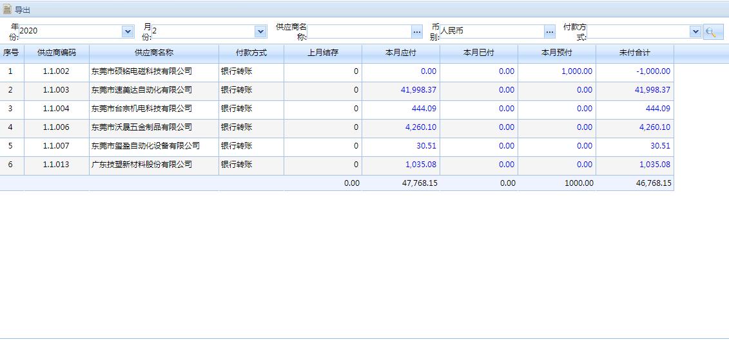Click the 供应商名称 ellipsis lookup button
This screenshot has width=729, height=344.
click(x=416, y=32)
